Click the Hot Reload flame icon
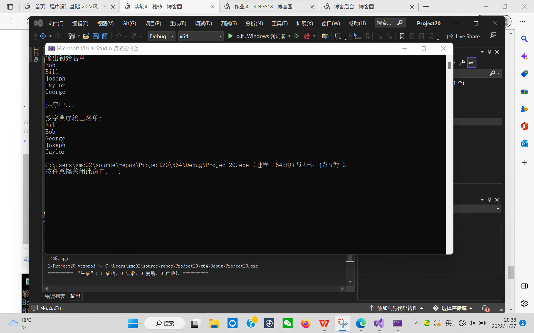This screenshot has width=534, height=333. 307,36
